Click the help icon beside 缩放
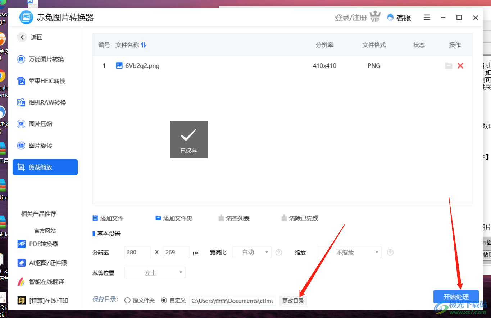Viewport: 491px width, 318px height. point(390,253)
